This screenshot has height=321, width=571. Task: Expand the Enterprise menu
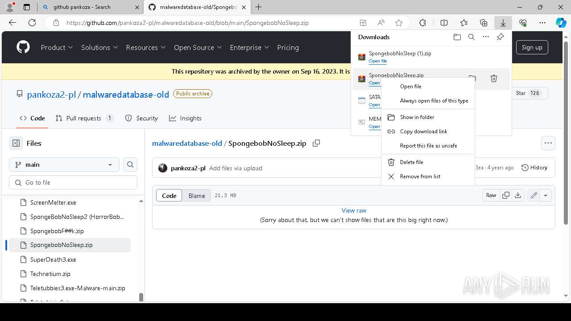click(x=249, y=47)
